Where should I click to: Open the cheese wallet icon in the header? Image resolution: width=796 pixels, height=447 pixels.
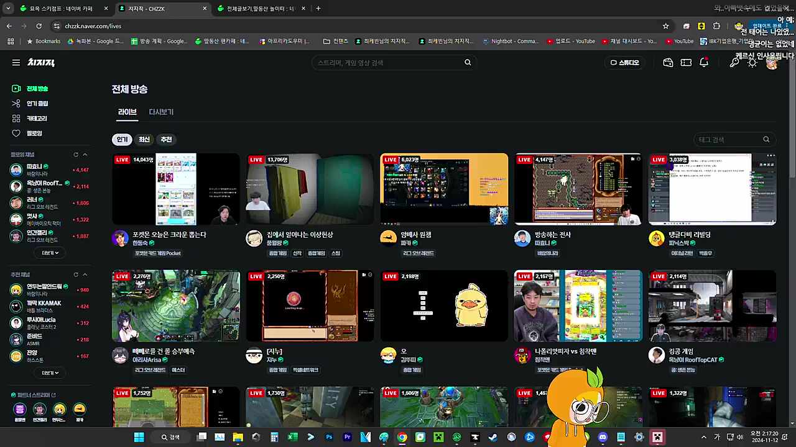point(668,62)
